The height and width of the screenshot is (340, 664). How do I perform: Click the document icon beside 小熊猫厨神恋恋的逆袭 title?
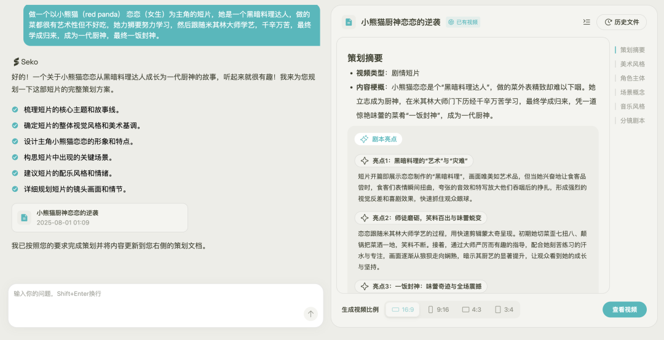tap(349, 22)
